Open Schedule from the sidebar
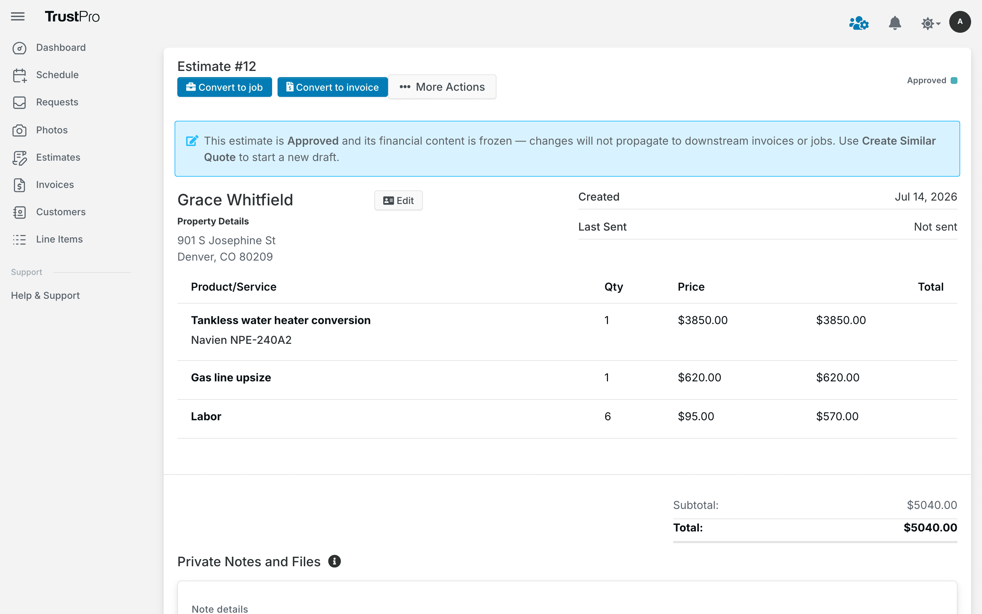 coord(57,75)
